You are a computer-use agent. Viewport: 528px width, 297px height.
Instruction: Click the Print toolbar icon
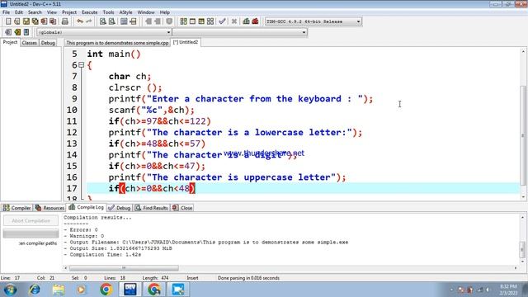click(65, 21)
